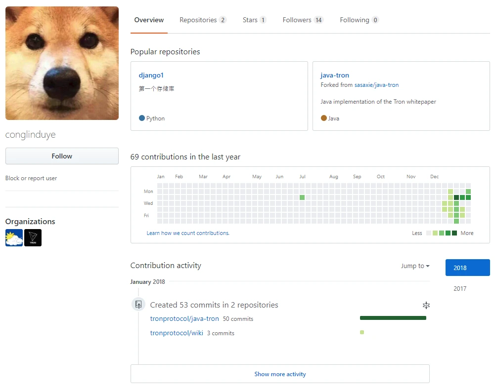
Task: Click the 50 commits link
Action: (x=238, y=319)
